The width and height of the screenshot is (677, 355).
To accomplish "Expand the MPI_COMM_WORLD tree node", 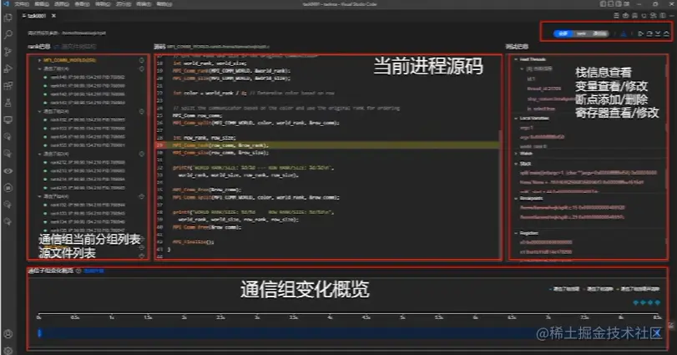I will click(x=39, y=60).
